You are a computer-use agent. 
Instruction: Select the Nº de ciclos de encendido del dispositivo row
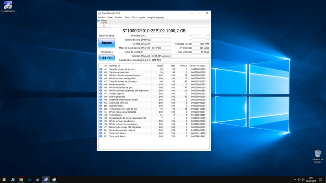click(129, 91)
